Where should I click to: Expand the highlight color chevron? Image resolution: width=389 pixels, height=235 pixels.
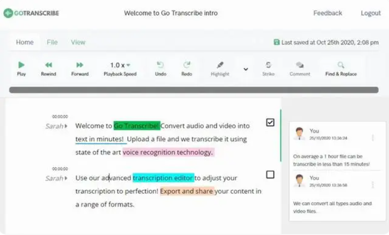(245, 69)
